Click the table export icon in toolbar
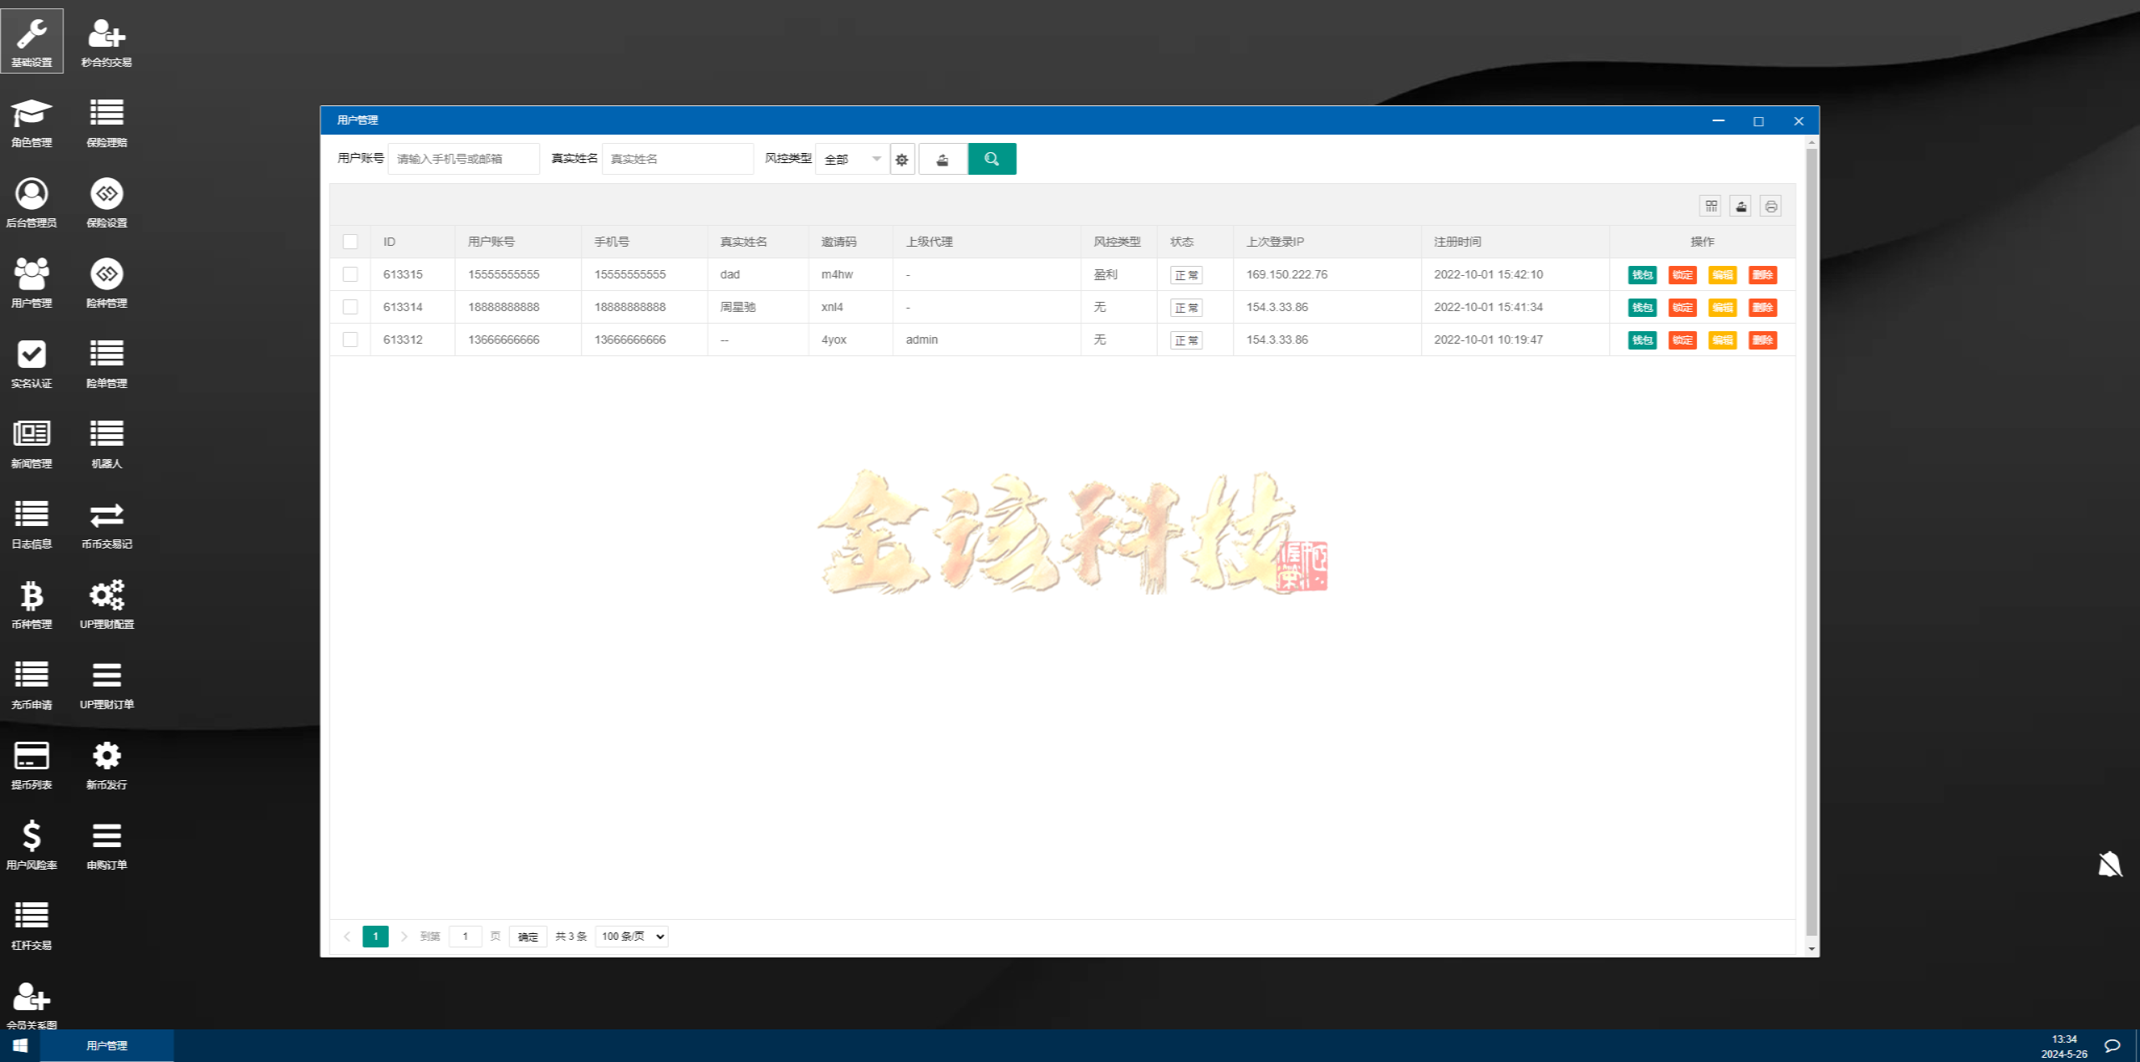This screenshot has height=1062, width=2140. [x=1741, y=206]
